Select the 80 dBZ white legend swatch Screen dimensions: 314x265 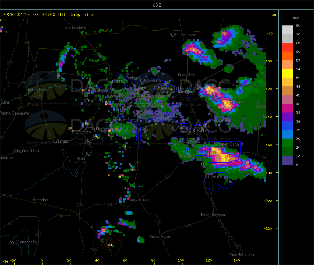click(x=287, y=30)
